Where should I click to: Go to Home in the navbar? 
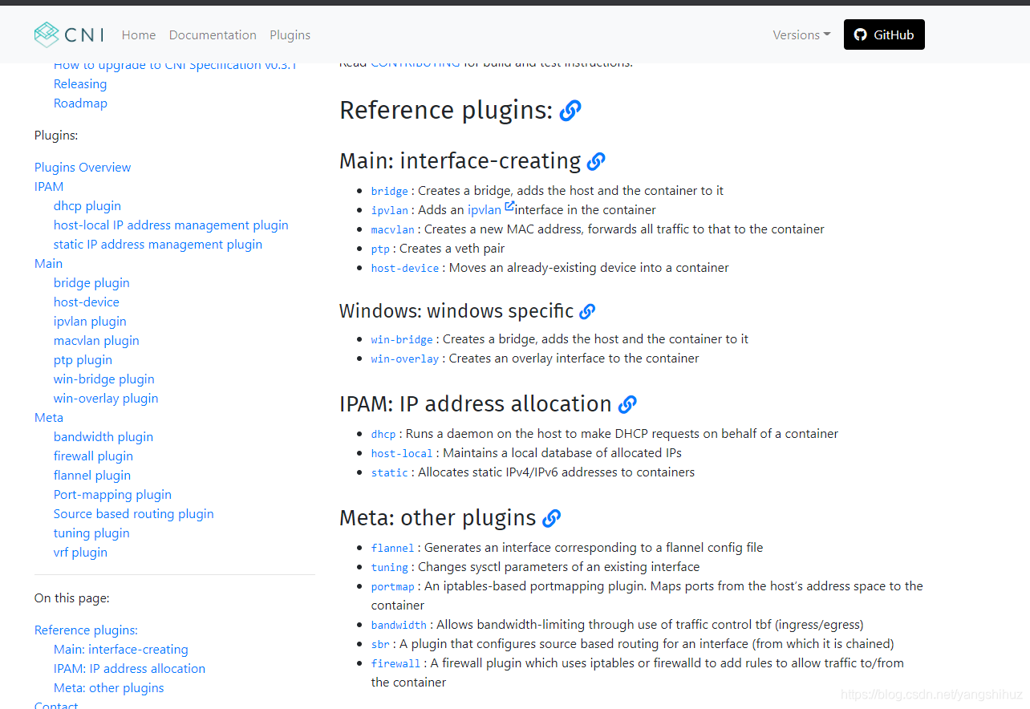(139, 34)
